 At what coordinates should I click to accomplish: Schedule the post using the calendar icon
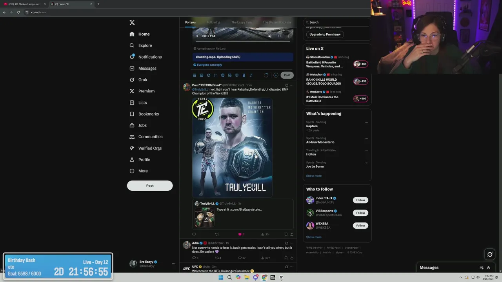(x=230, y=75)
